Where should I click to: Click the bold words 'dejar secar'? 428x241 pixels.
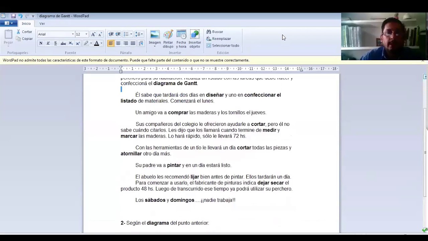(x=271, y=183)
